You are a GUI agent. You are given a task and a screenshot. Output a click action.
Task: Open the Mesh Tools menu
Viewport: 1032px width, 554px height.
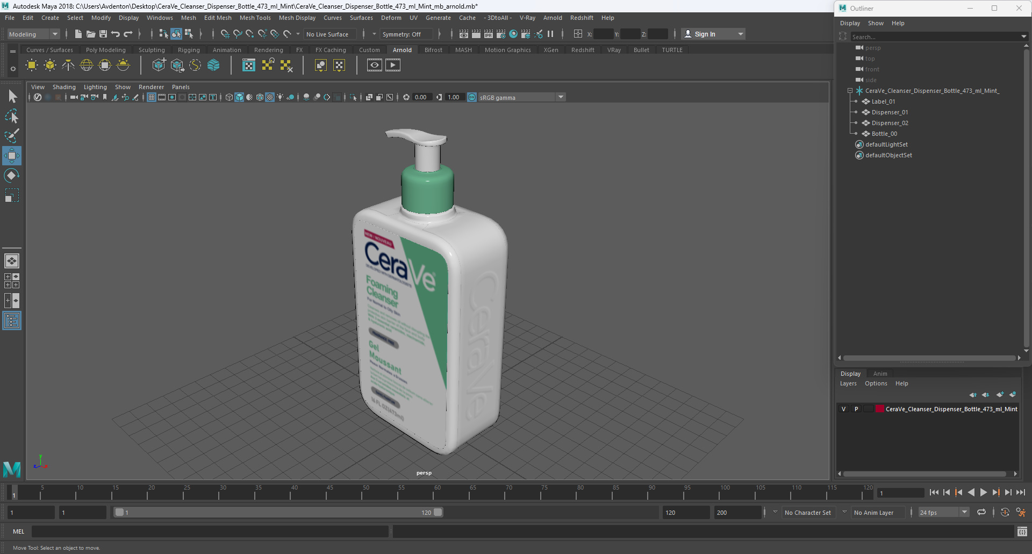click(255, 18)
